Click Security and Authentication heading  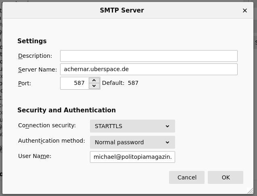(x=67, y=110)
